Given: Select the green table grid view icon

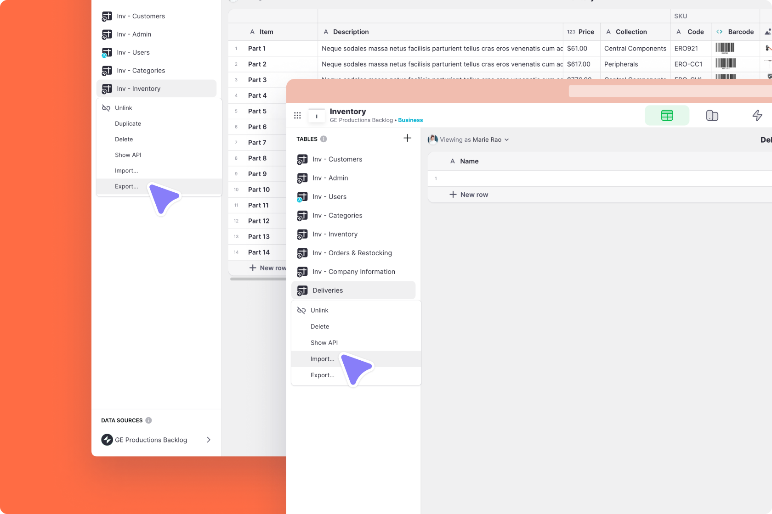Looking at the screenshot, I should [667, 115].
